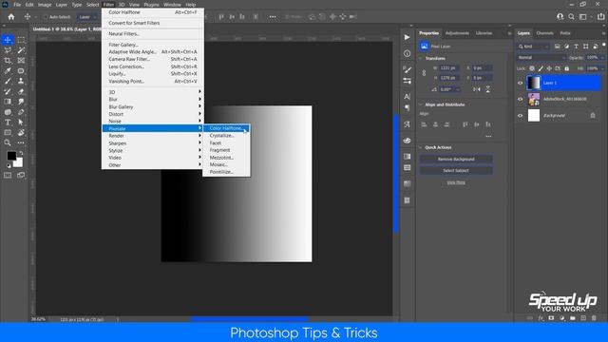
Task: Select the Horizontal Type tool
Action: (8, 123)
